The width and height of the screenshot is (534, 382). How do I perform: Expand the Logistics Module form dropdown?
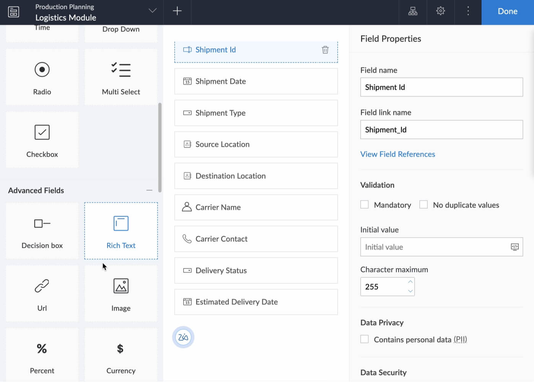pos(153,11)
